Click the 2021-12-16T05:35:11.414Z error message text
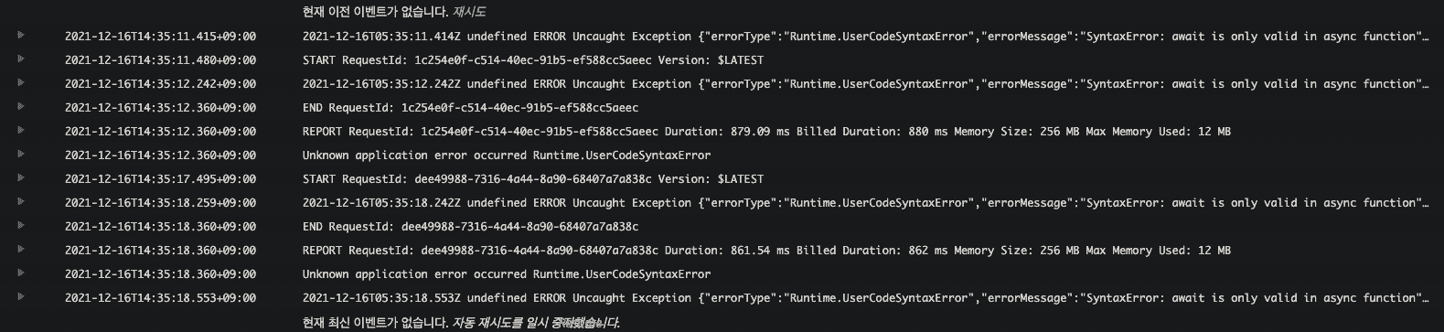The width and height of the screenshot is (1444, 332). tap(865, 37)
